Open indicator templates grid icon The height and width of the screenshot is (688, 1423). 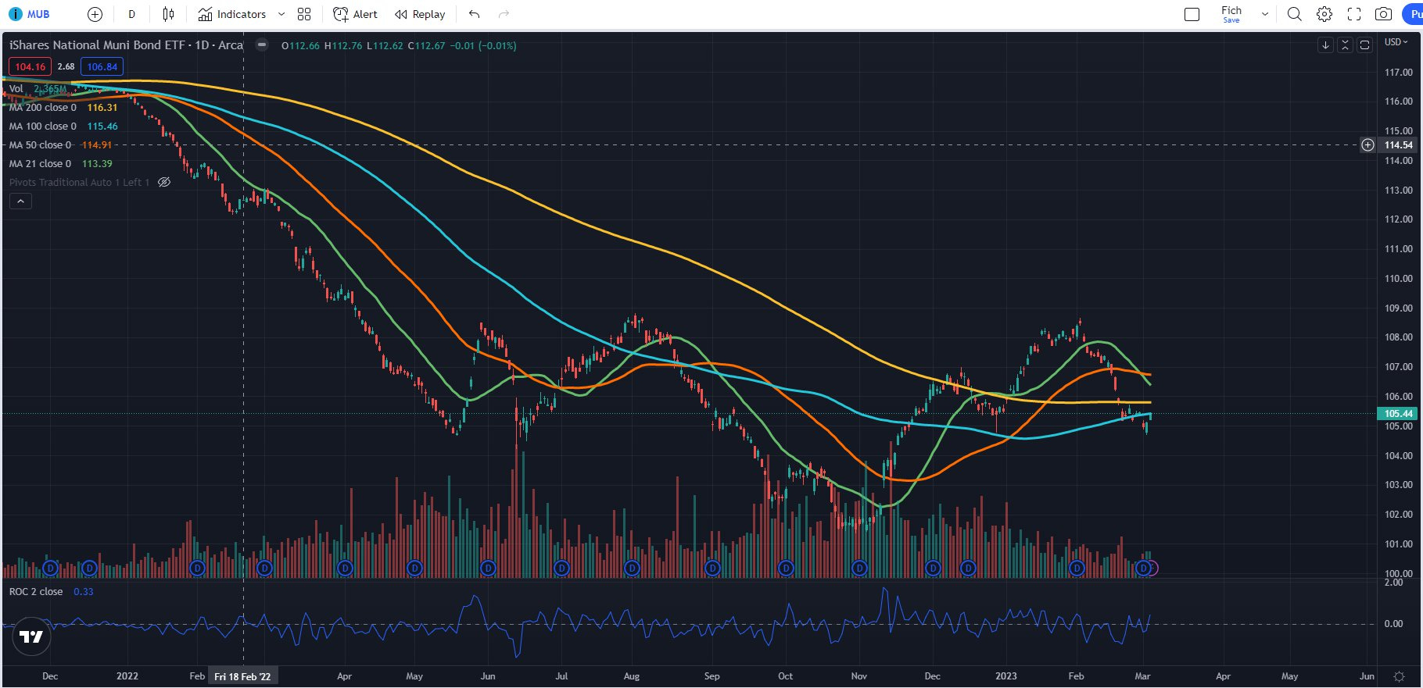[304, 14]
